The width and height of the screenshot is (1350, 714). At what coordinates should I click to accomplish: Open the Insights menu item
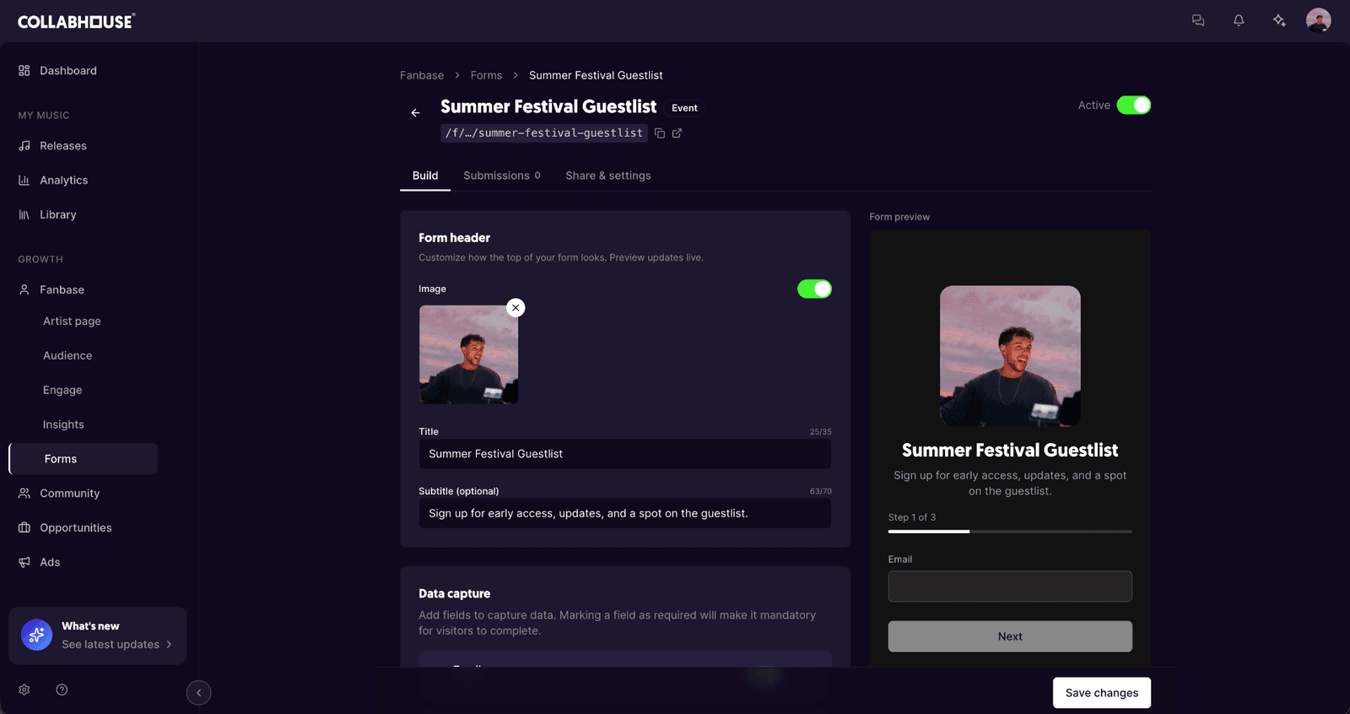[x=63, y=425]
